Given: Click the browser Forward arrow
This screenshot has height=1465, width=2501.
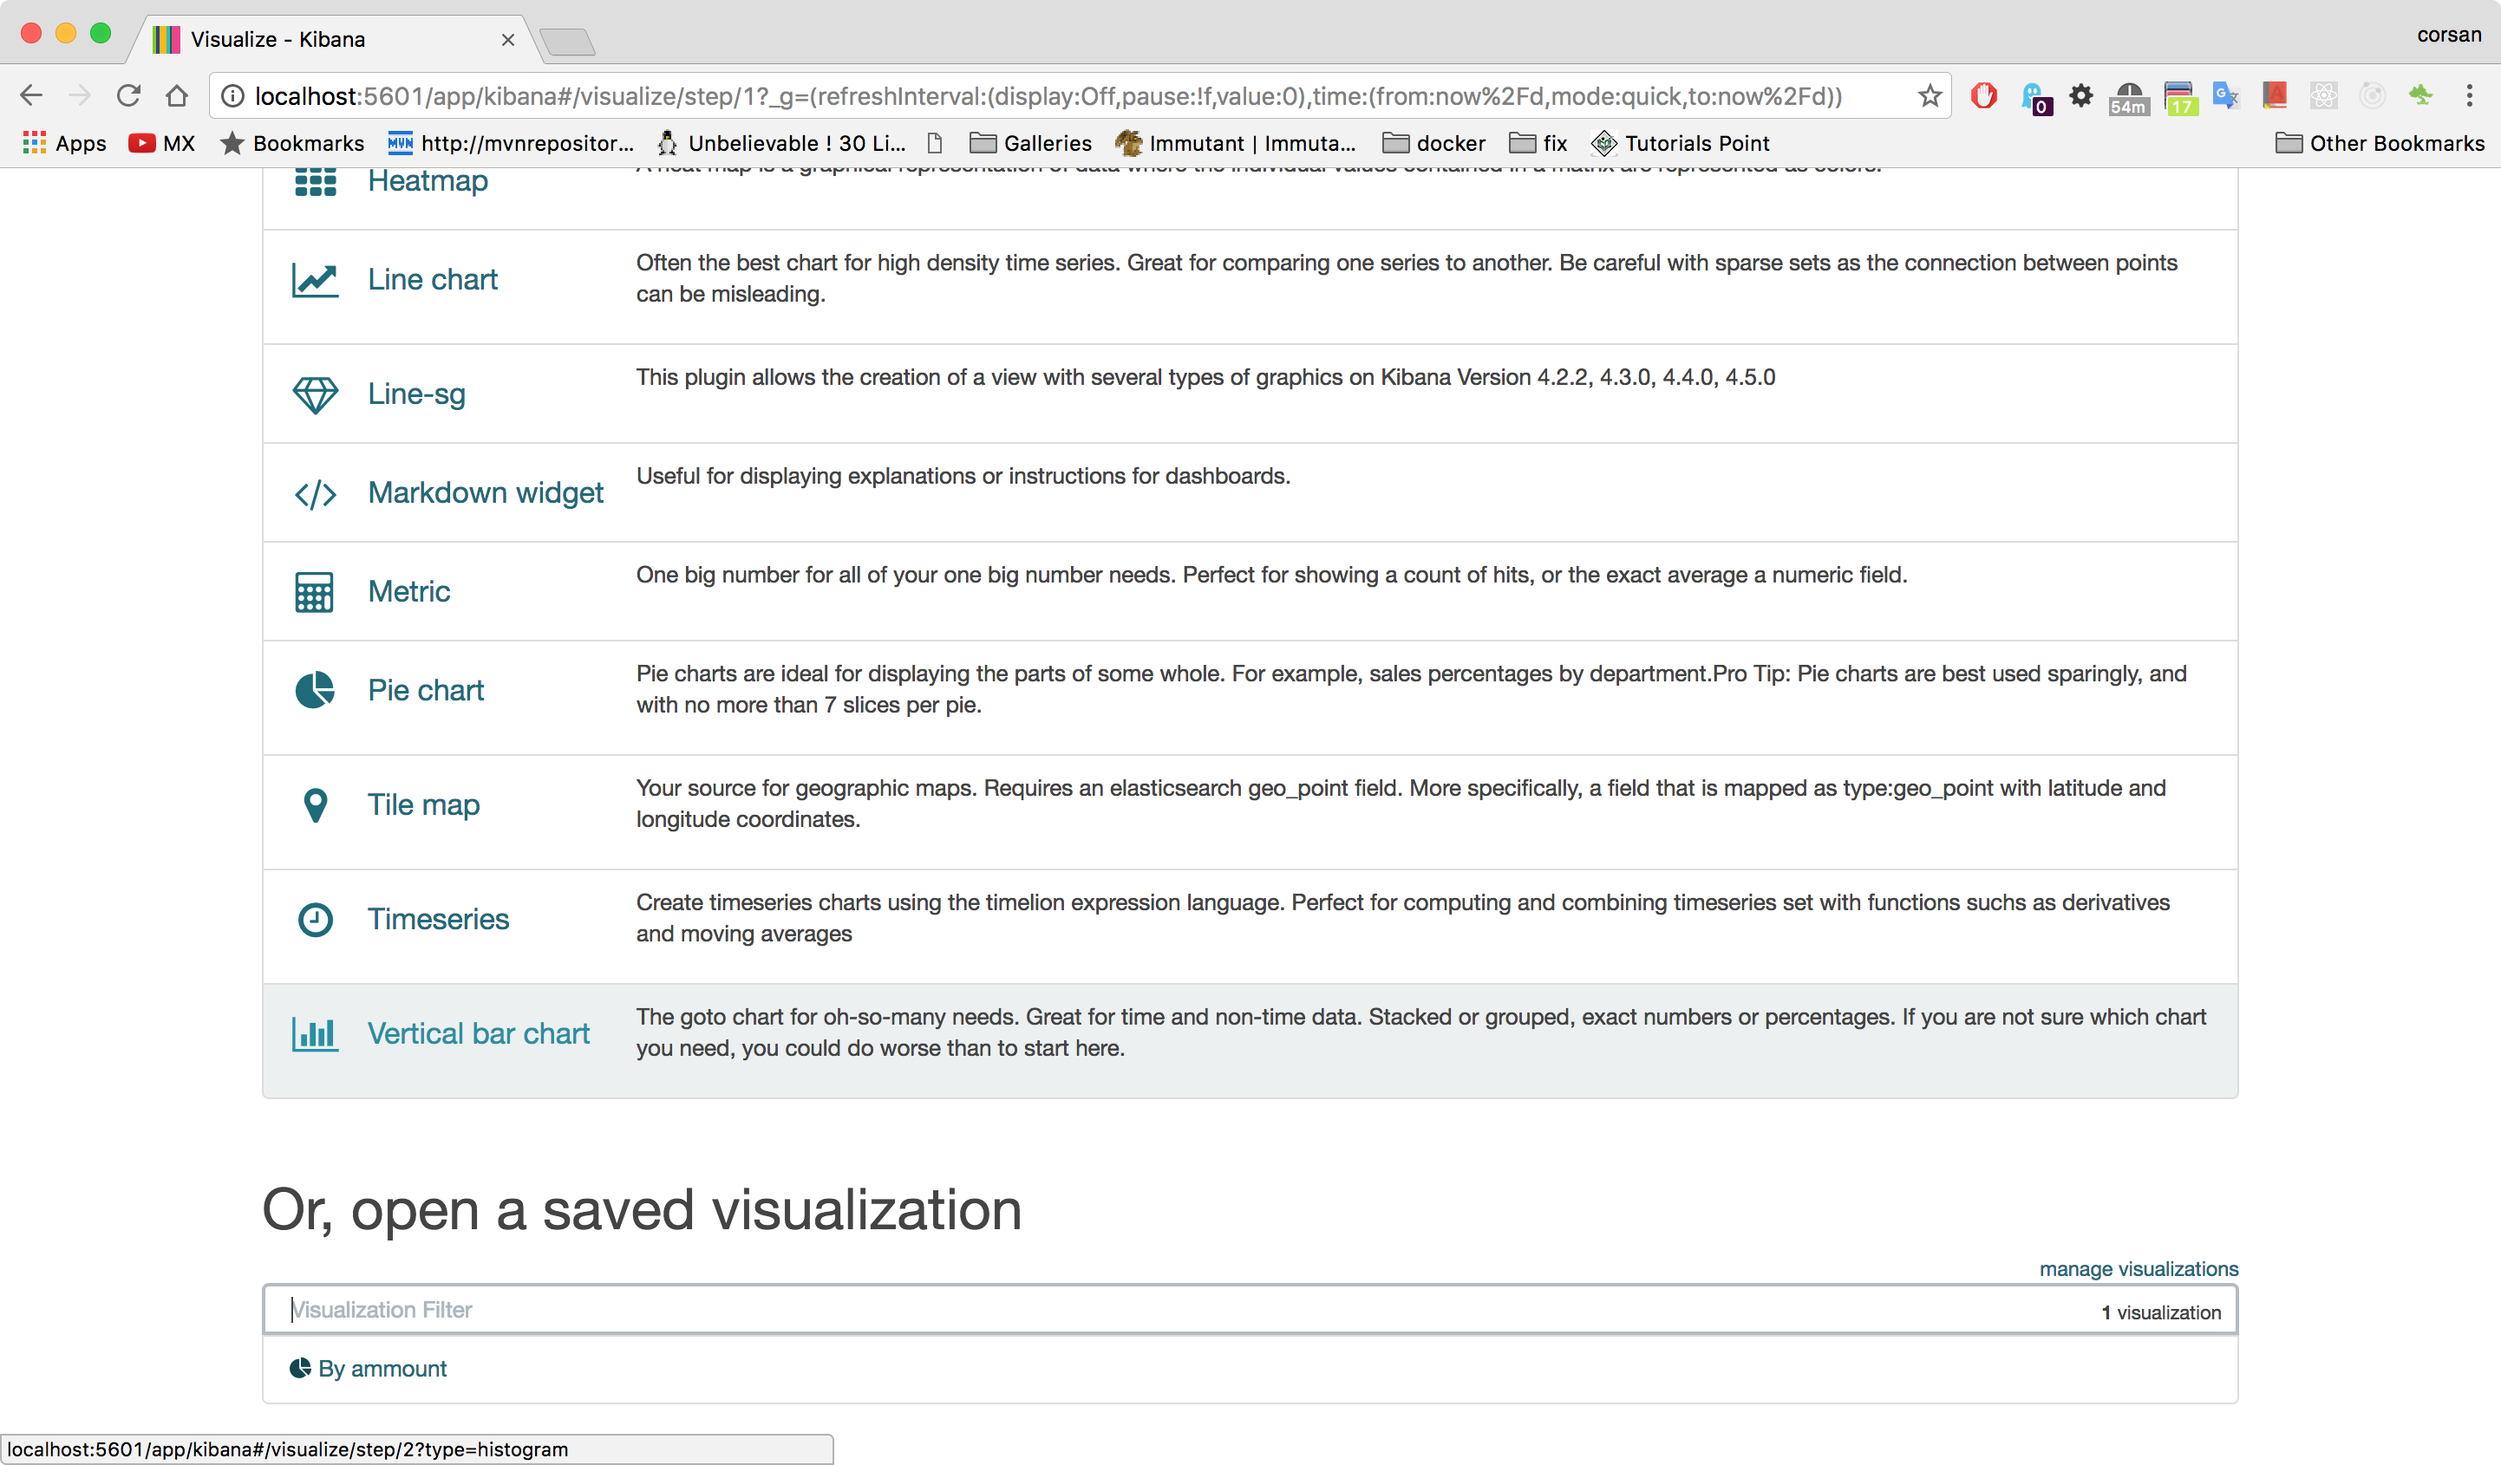Looking at the screenshot, I should point(81,96).
